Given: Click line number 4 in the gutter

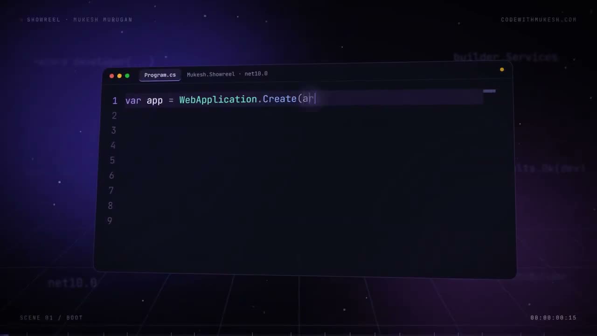Looking at the screenshot, I should click(113, 146).
